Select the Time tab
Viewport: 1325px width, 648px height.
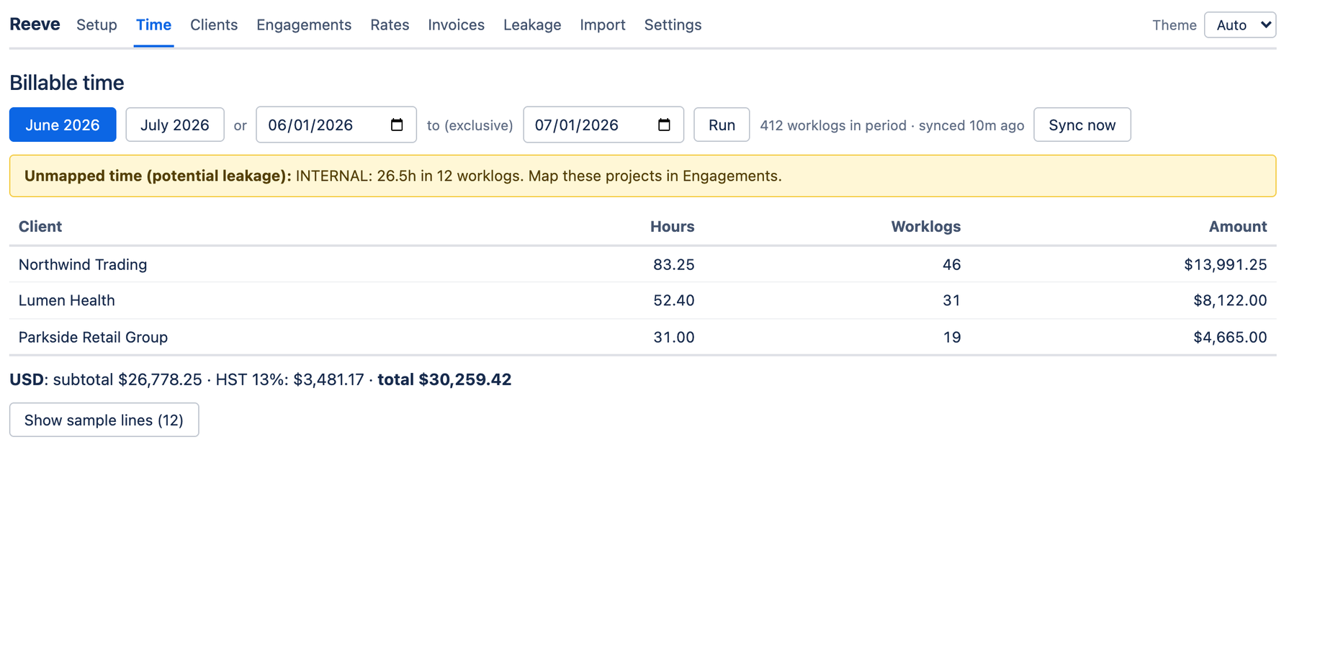tap(153, 25)
